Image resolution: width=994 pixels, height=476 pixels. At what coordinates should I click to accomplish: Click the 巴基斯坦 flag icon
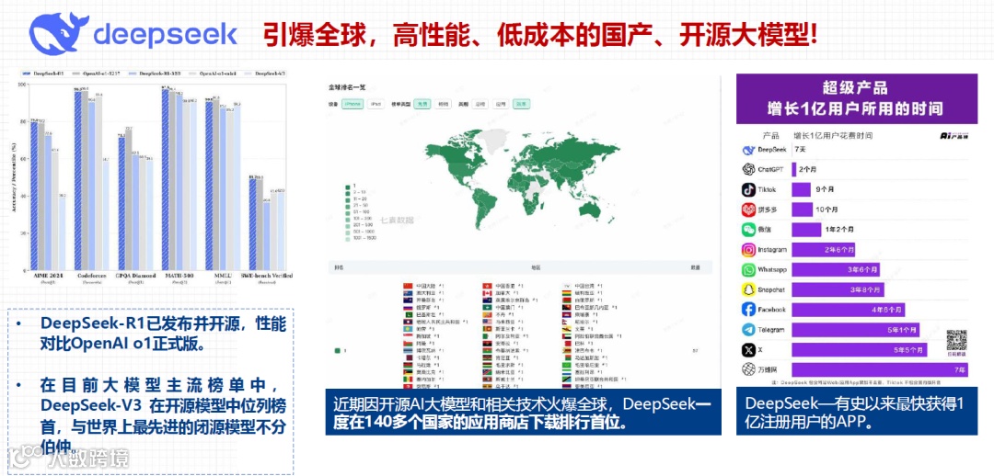click(x=407, y=314)
